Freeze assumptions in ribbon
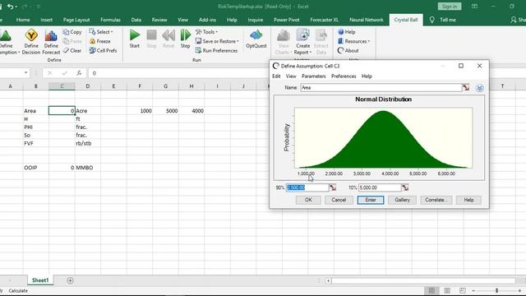Viewport: 526px width, 296px height. [100, 41]
